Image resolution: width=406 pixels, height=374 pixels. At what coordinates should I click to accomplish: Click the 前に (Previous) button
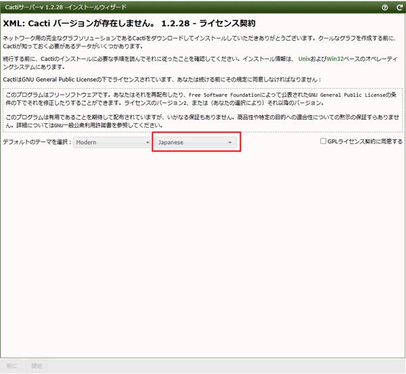(12, 366)
